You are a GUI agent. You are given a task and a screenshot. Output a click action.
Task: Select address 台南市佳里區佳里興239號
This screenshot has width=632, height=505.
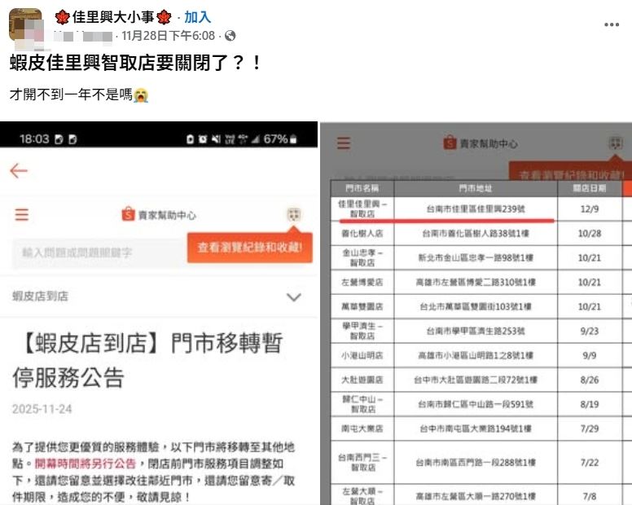476,209
